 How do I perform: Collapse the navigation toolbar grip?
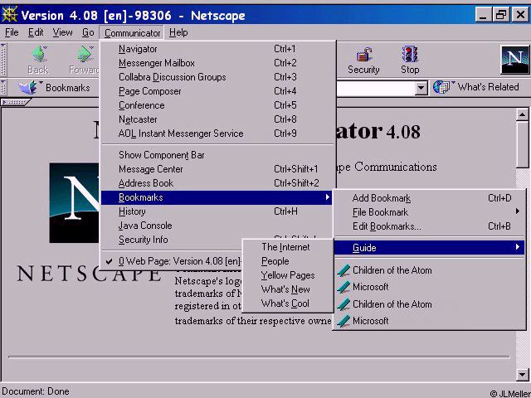pyautogui.click(x=3, y=60)
